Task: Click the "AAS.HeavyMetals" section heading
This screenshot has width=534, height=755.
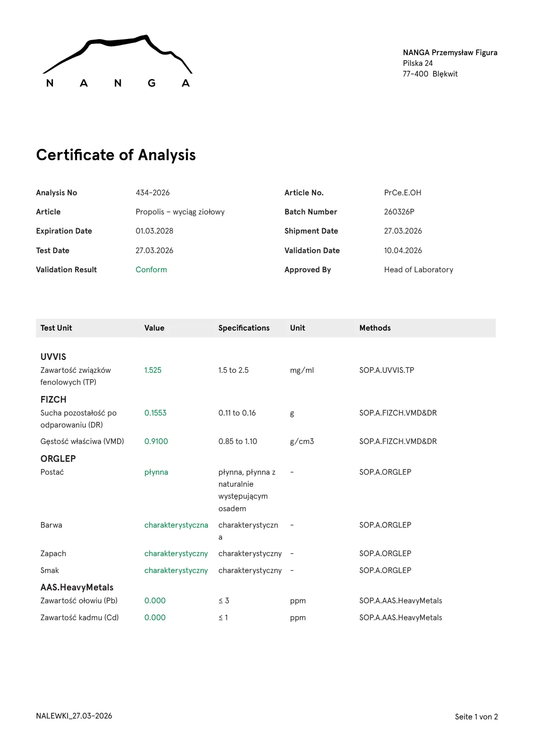Action: 77,587
